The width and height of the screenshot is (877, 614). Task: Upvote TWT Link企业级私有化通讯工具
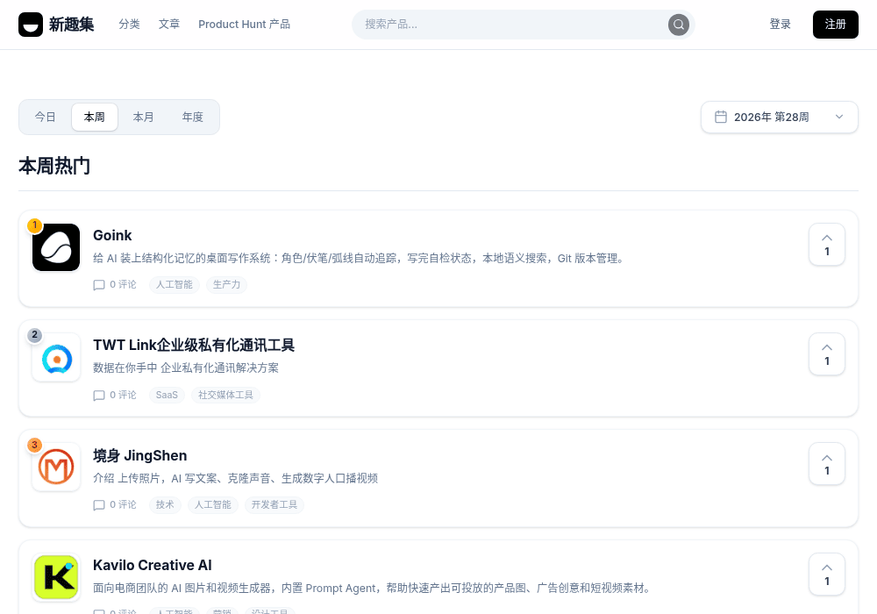click(827, 354)
